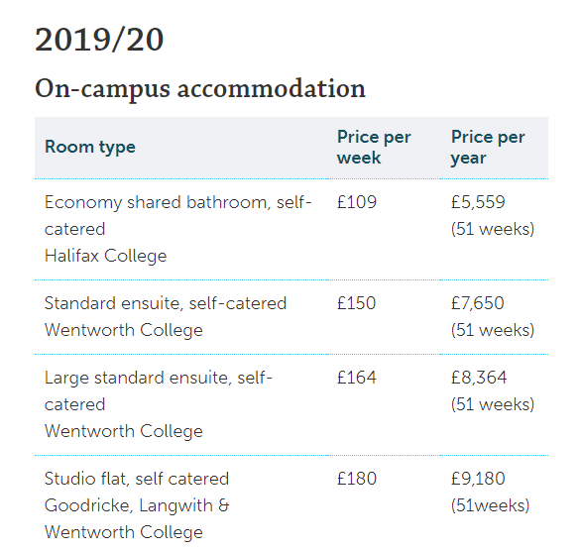Click the £7,650 yearly price

[x=478, y=303]
